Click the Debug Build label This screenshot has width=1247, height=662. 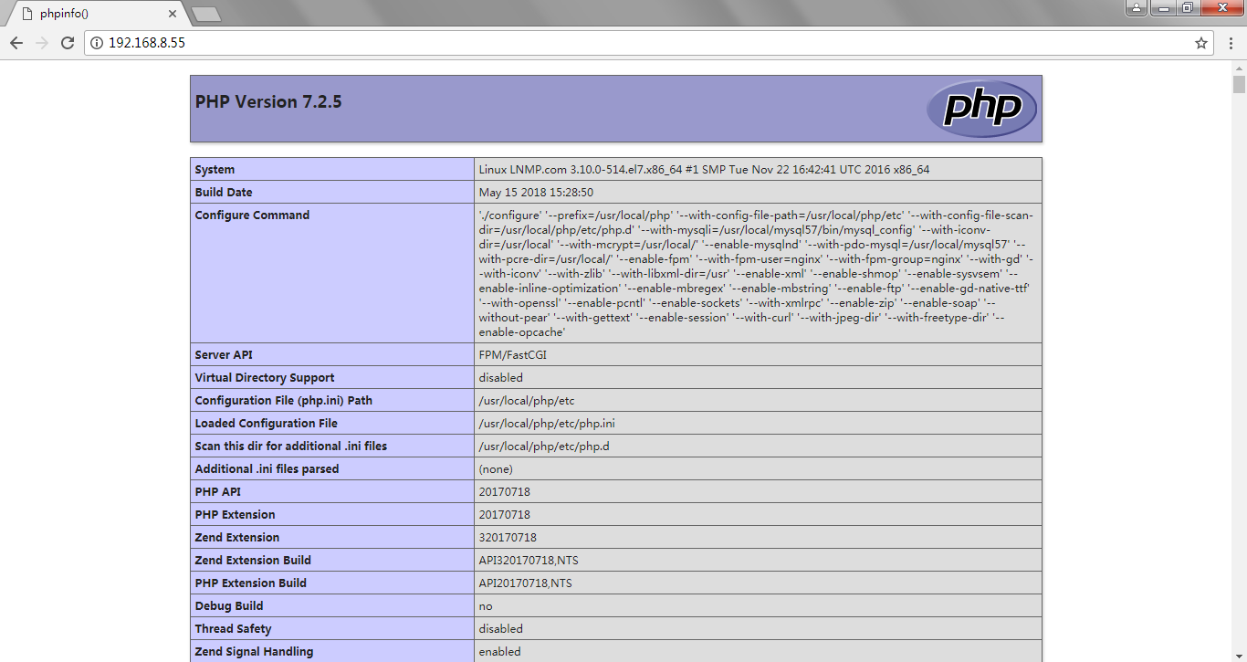point(229,606)
